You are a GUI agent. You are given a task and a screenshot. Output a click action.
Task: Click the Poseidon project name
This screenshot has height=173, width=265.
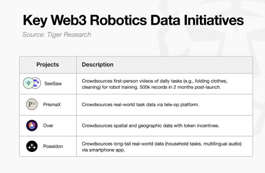click(53, 146)
